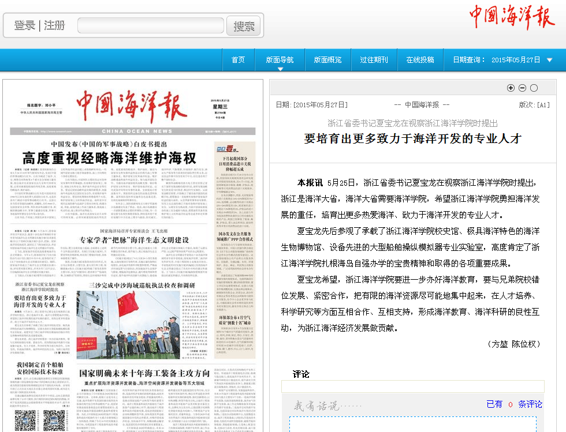Open article 三沙完成中沙海域巡航执法检查和调研
The image size is (566, 432).
[142, 286]
